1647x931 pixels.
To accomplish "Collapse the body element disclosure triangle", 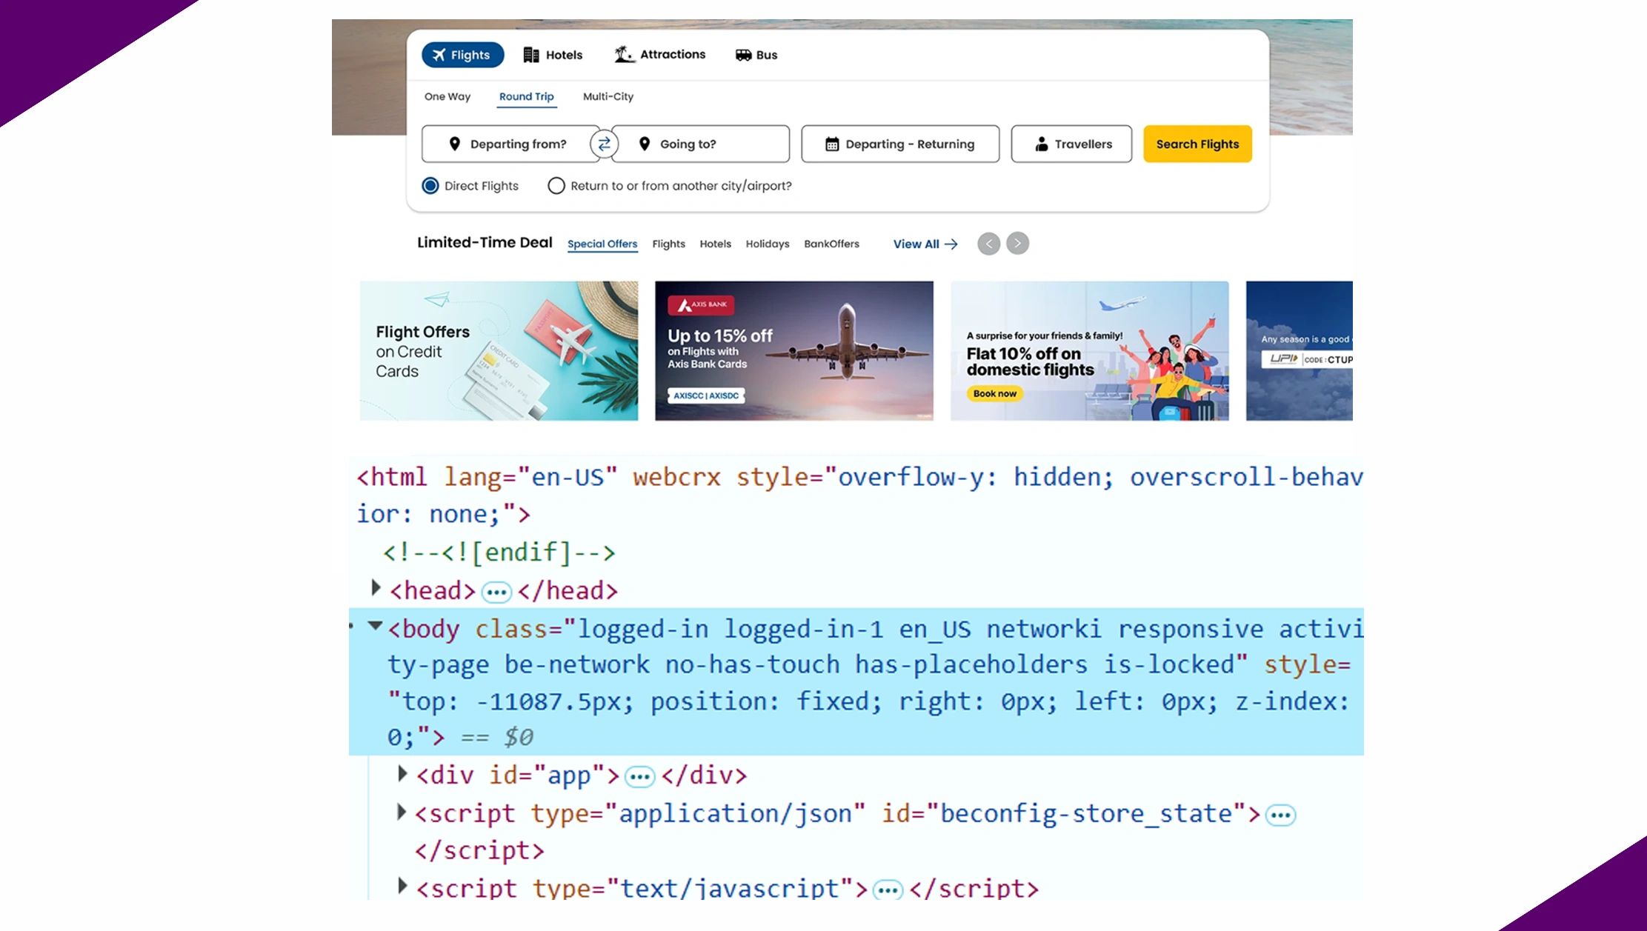I will point(375,627).
